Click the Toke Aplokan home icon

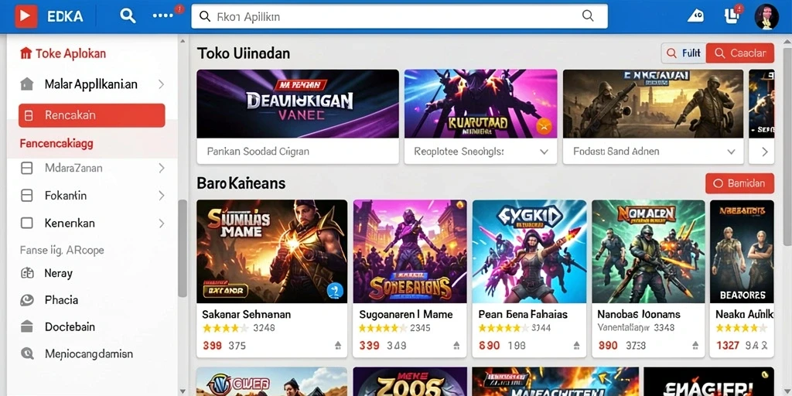click(x=26, y=53)
